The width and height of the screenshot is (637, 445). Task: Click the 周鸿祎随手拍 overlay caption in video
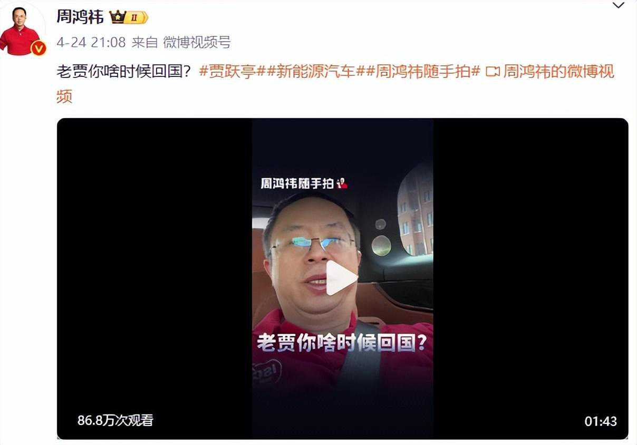[297, 183]
